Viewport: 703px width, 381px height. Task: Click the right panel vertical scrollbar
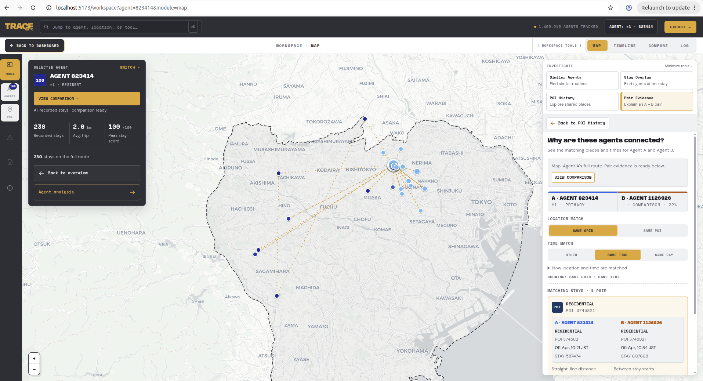pos(695,225)
